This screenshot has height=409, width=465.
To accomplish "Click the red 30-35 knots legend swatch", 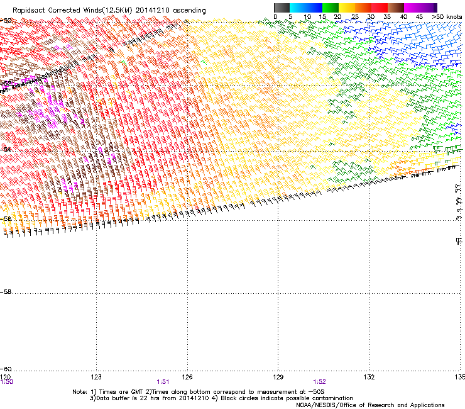I will click(380, 8).
